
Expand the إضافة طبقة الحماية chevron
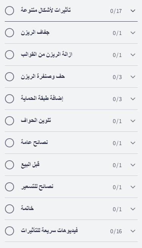(133, 99)
